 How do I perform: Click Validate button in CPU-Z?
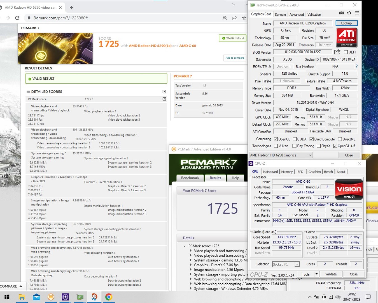pos(331,274)
